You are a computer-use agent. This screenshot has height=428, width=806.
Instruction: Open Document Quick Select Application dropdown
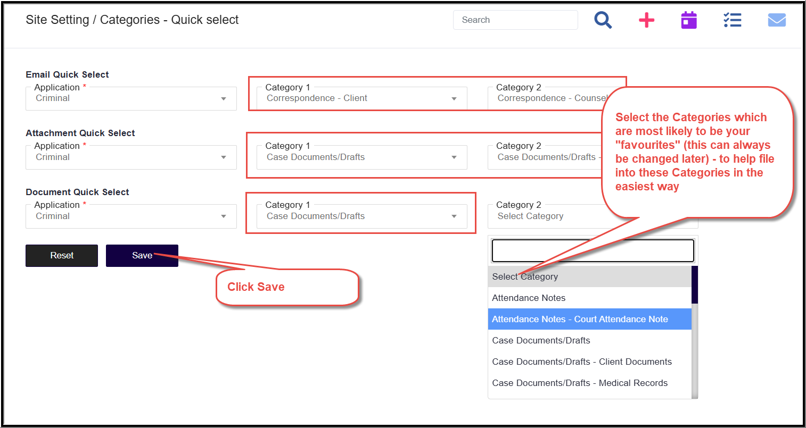point(131,216)
